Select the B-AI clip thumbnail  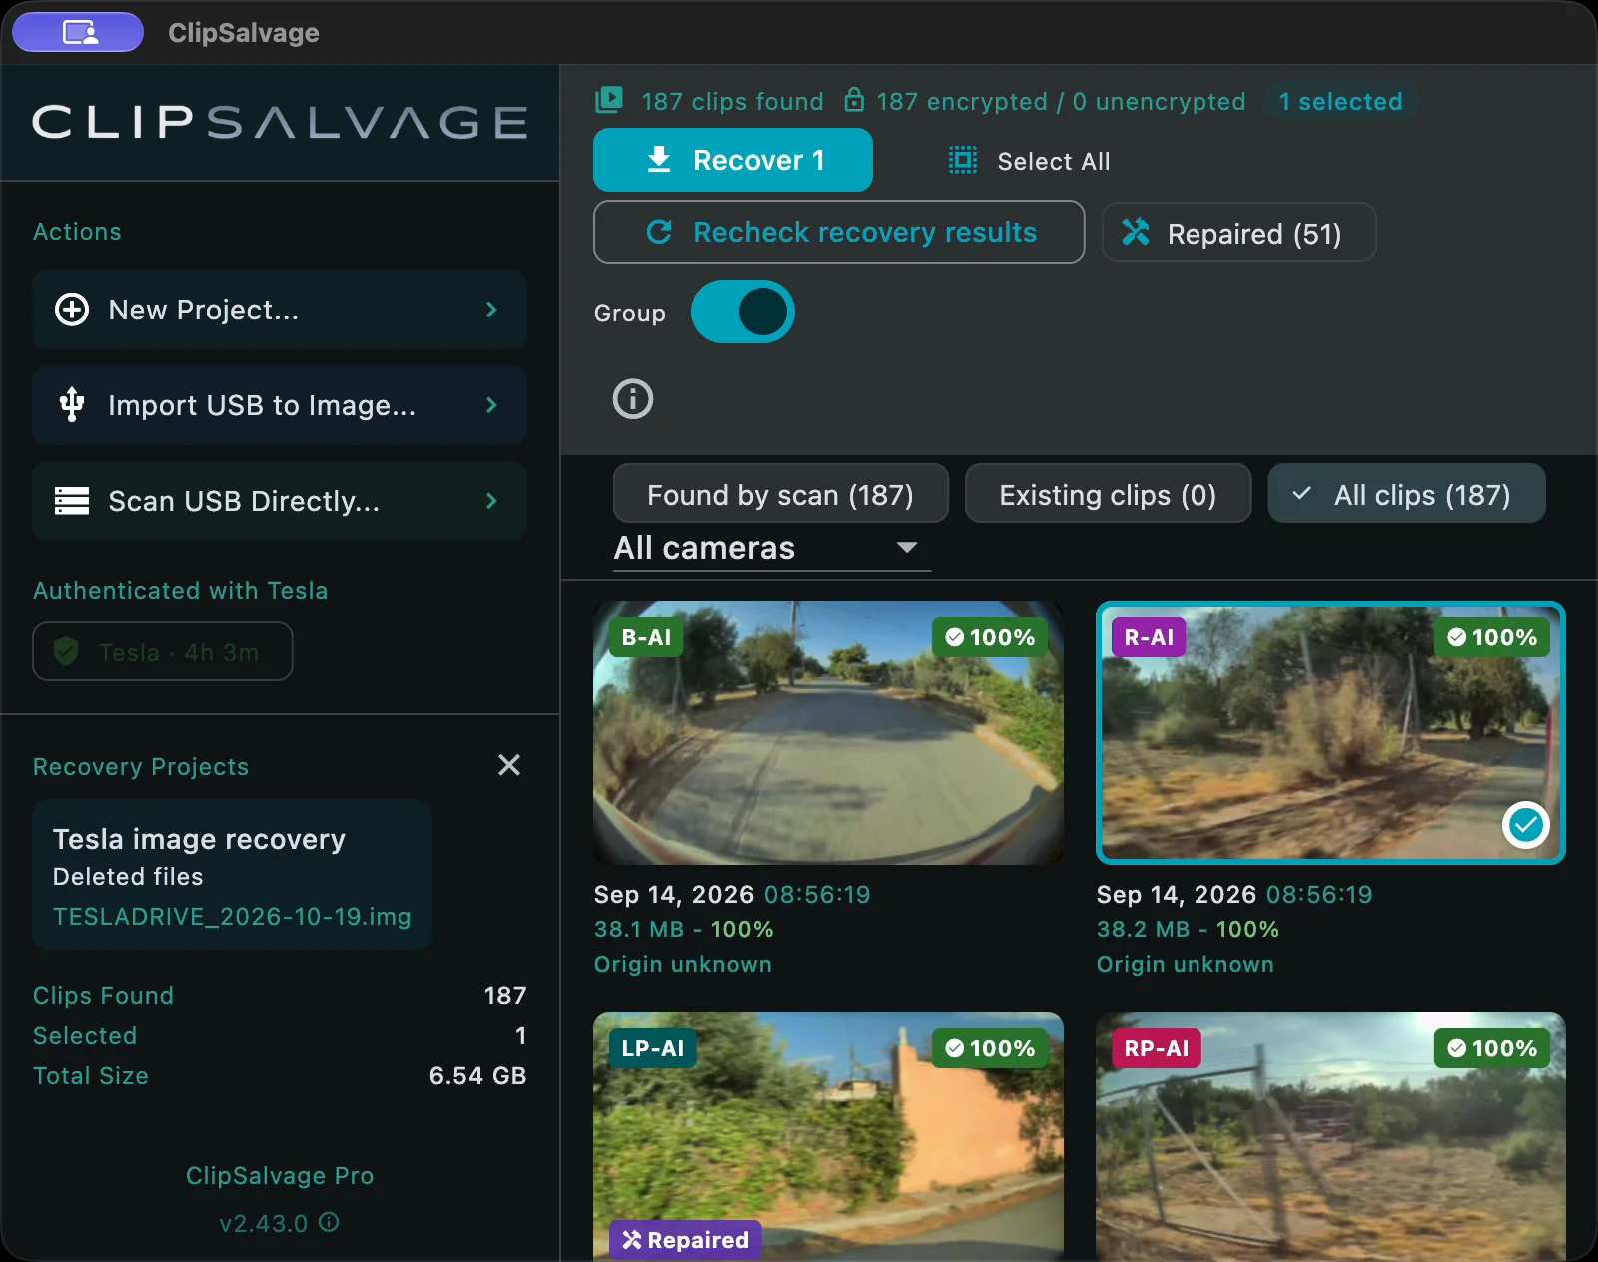[828, 733]
